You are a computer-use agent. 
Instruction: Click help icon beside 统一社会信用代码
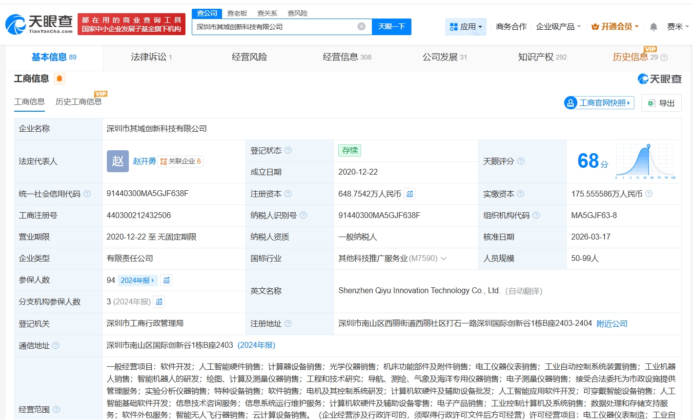coord(87,194)
